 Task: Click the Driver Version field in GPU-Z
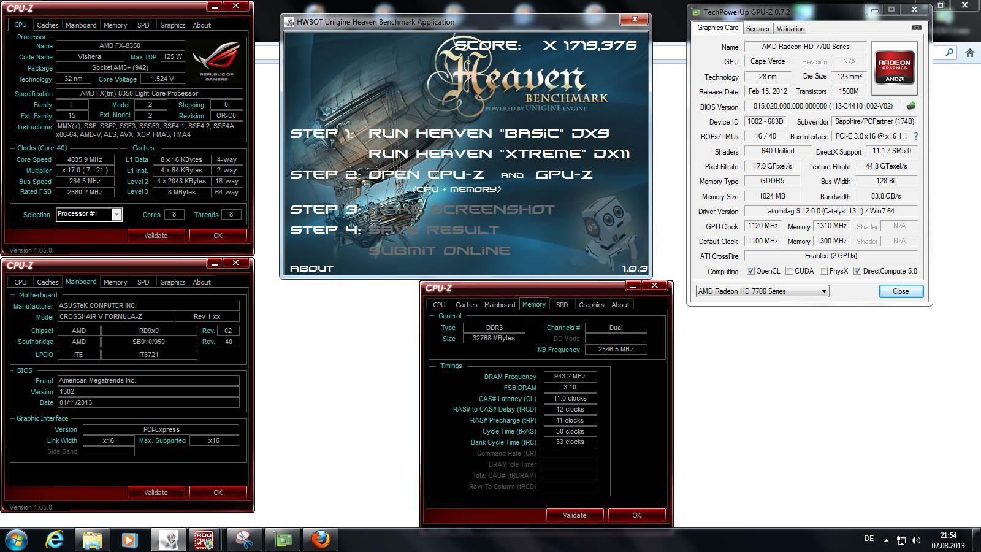pos(831,211)
